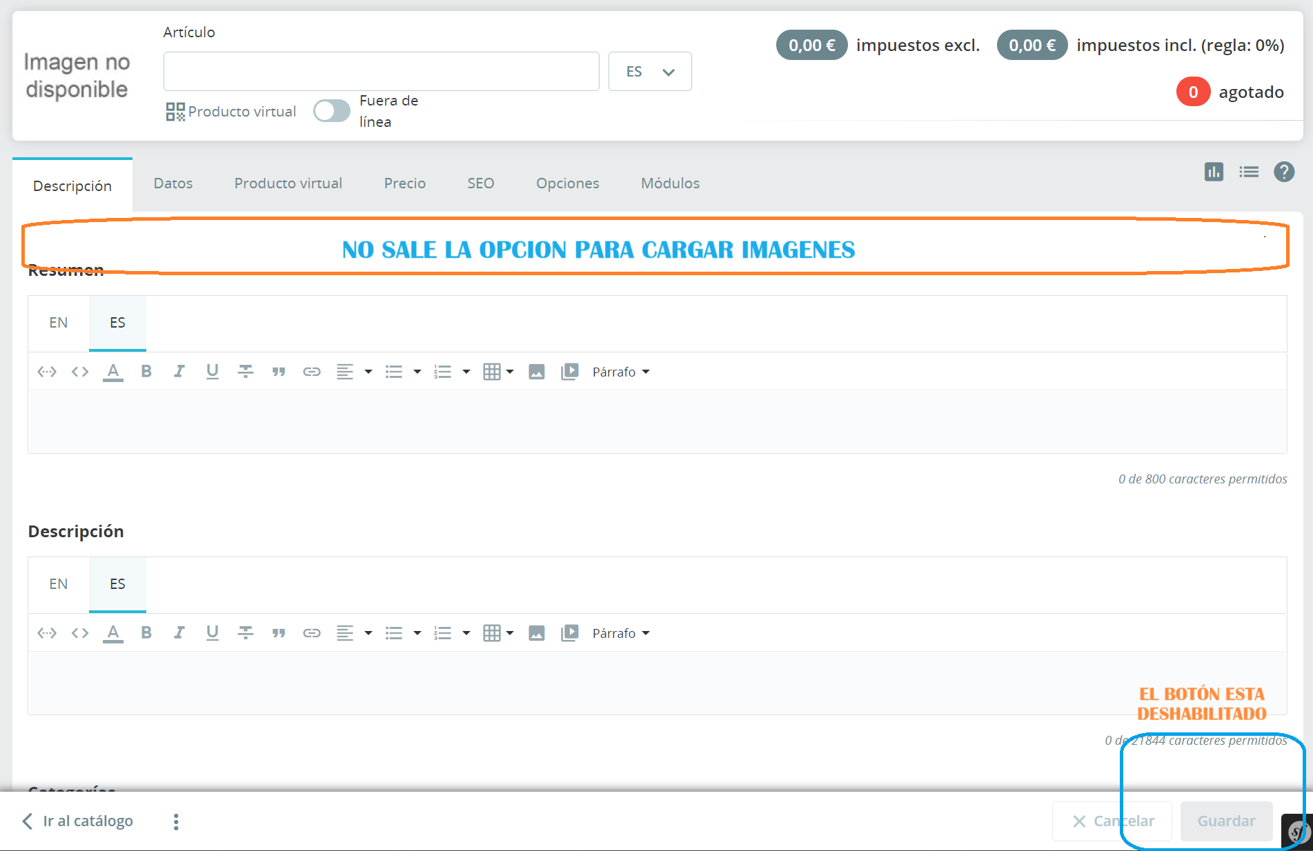Click the Imagen no disponible placeholder

(x=77, y=76)
